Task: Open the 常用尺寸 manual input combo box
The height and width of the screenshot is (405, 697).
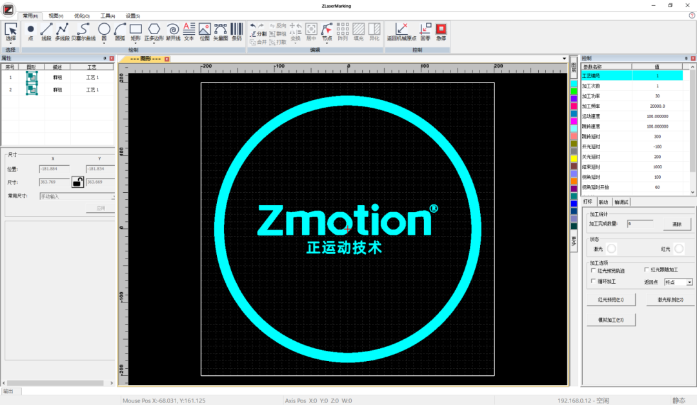Action: click(x=77, y=196)
